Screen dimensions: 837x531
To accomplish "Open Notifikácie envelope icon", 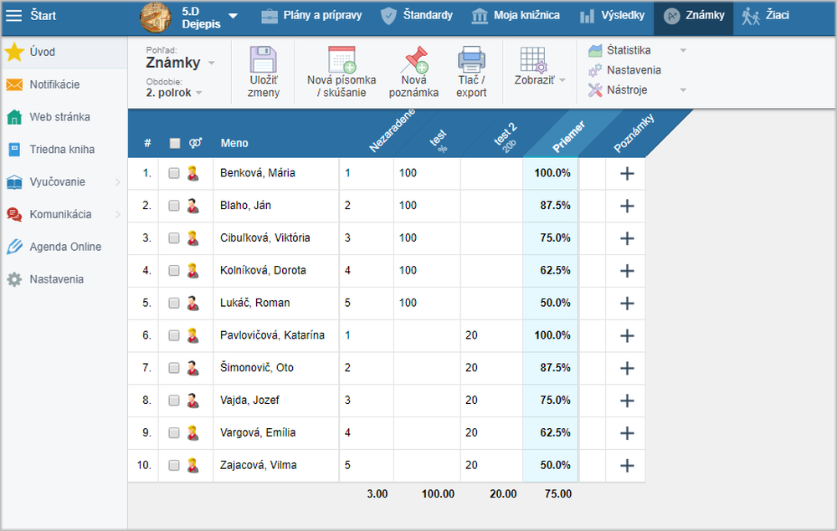I will pos(14,84).
